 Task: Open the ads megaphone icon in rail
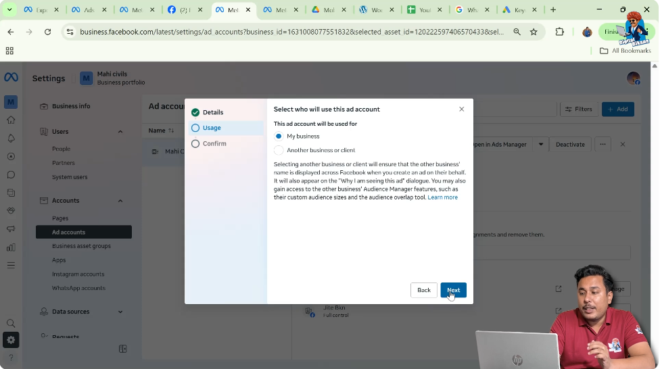11,229
